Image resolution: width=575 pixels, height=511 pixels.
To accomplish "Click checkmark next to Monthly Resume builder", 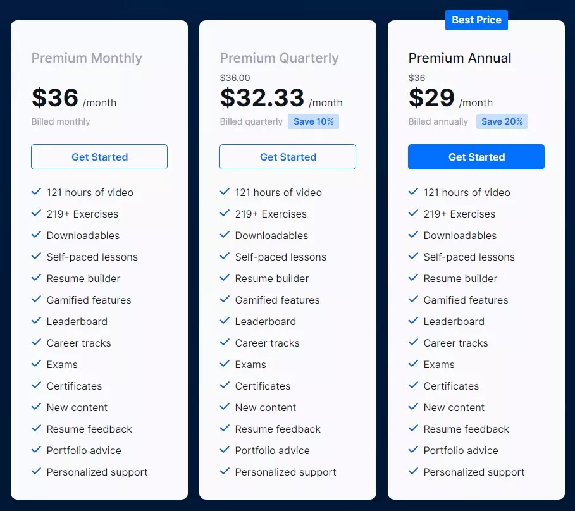I will [36, 278].
